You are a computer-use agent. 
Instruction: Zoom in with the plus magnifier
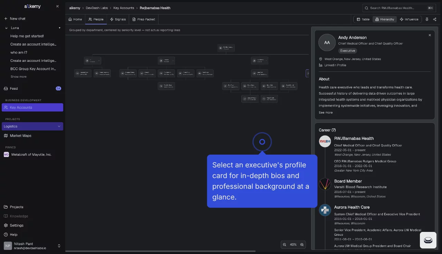point(302,245)
